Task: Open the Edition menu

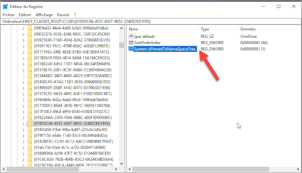Action: click(25, 15)
